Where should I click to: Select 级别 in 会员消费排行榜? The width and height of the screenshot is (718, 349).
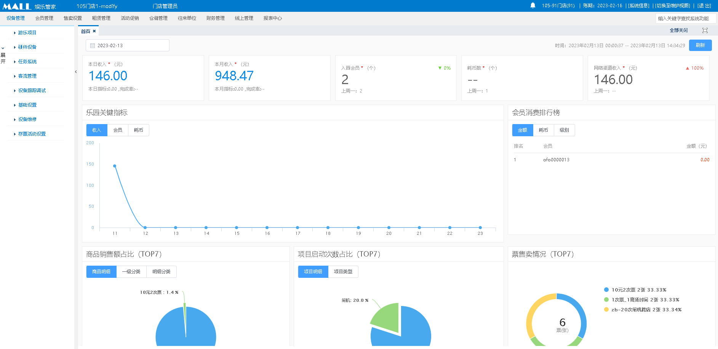pos(564,130)
